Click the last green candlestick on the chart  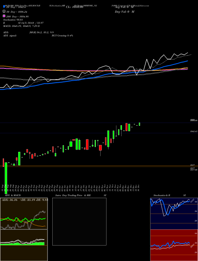point(139,124)
